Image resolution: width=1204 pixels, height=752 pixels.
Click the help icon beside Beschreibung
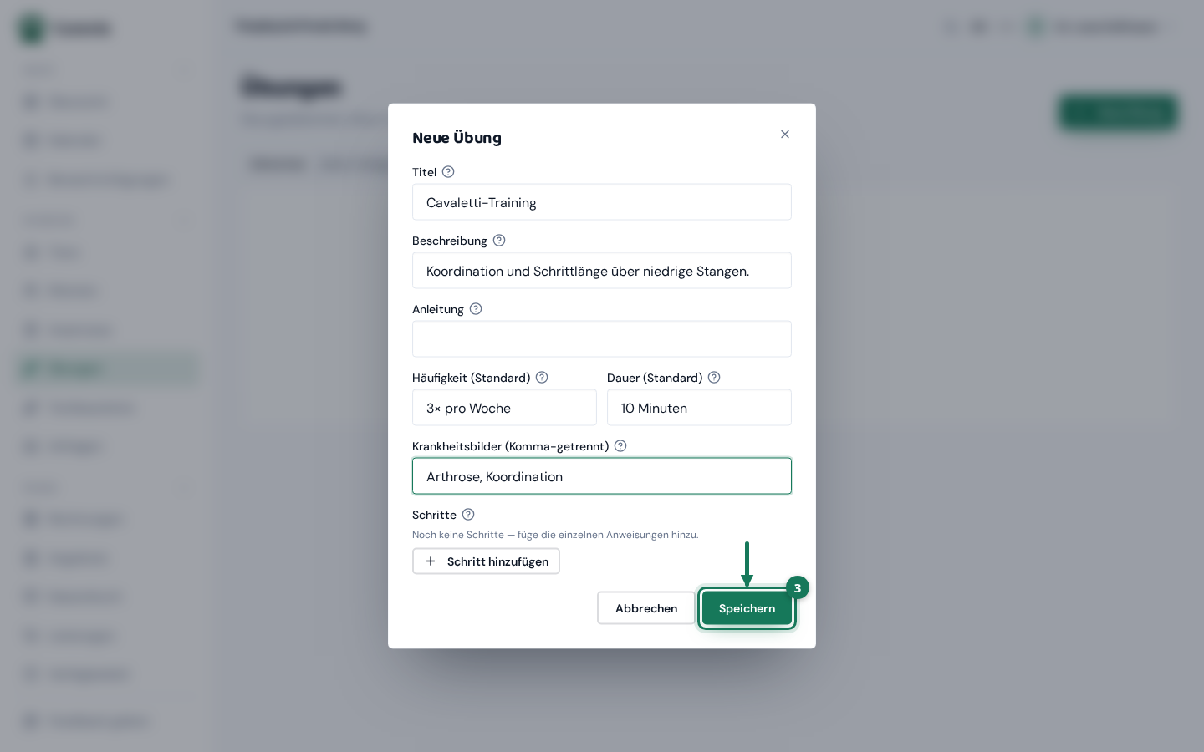(499, 241)
